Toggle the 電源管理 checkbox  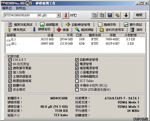point(77,64)
